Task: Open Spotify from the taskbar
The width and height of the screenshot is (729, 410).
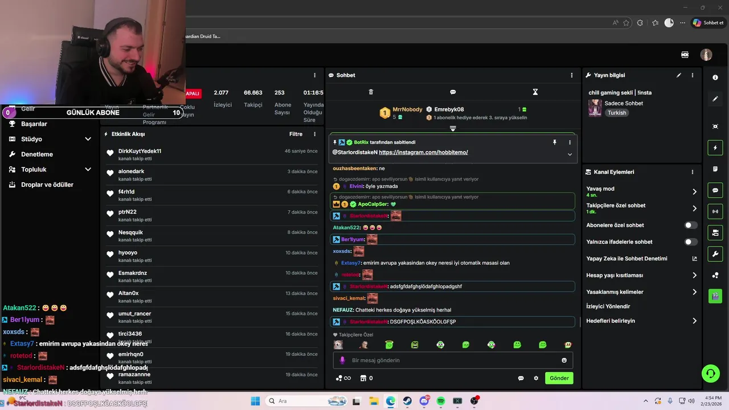Action: pyautogui.click(x=441, y=401)
